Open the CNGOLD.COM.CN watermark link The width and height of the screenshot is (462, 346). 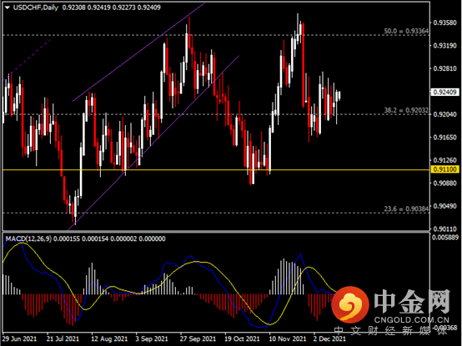click(x=412, y=320)
